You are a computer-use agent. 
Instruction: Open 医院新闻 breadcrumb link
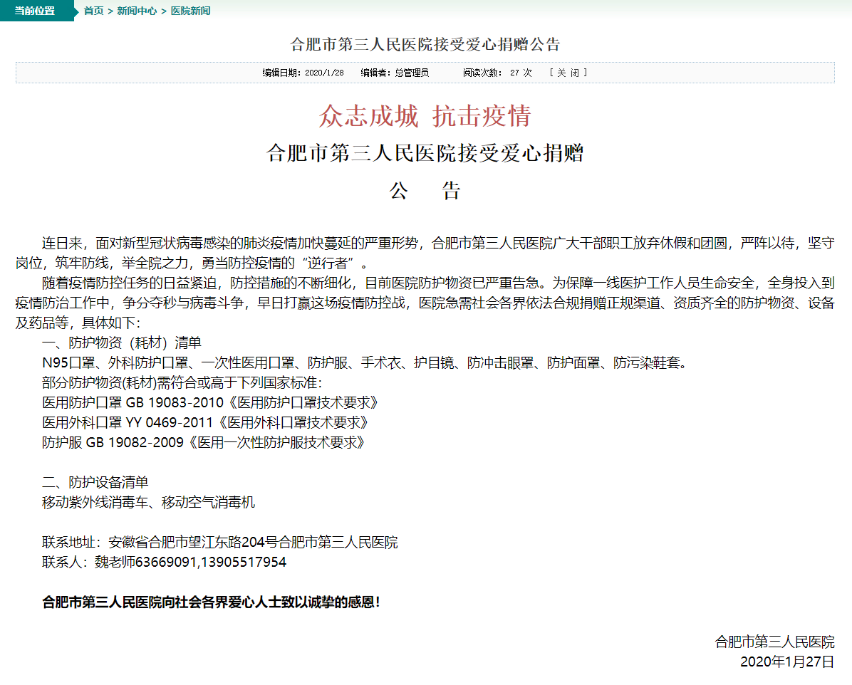pos(191,11)
